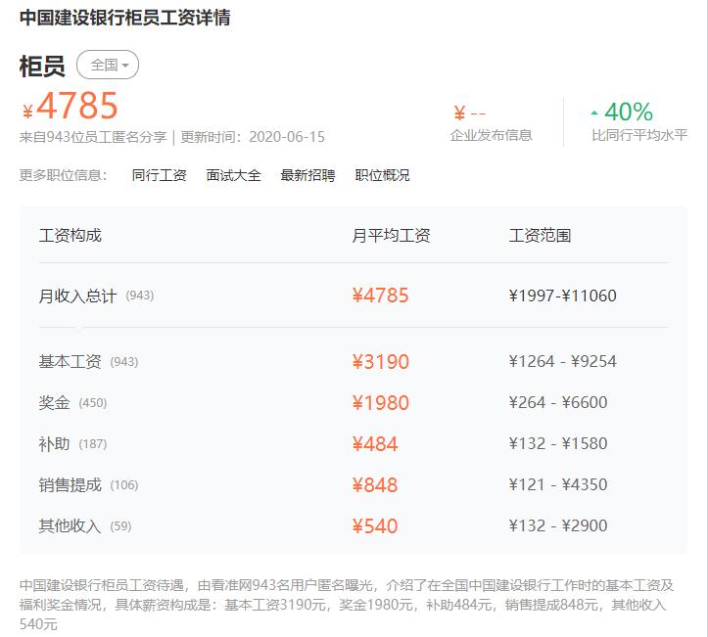Click the ¥484 subsidy value
This screenshot has width=708, height=637.
[375, 444]
